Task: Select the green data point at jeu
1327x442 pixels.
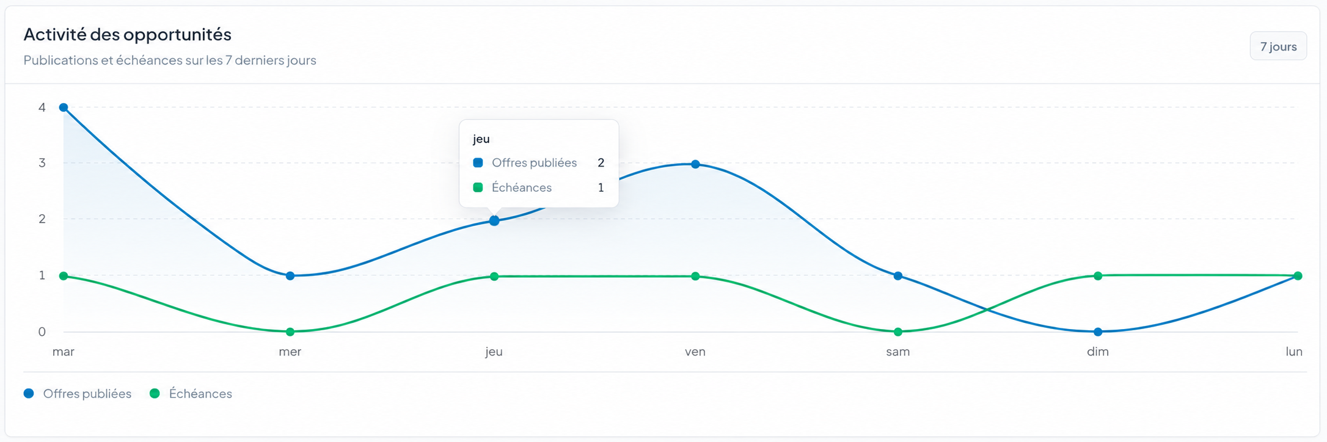Action: click(494, 277)
